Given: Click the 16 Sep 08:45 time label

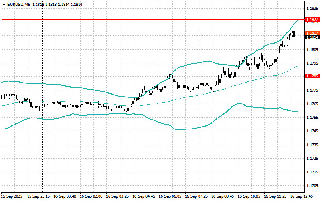Looking at the screenshot, I should 222,196.
